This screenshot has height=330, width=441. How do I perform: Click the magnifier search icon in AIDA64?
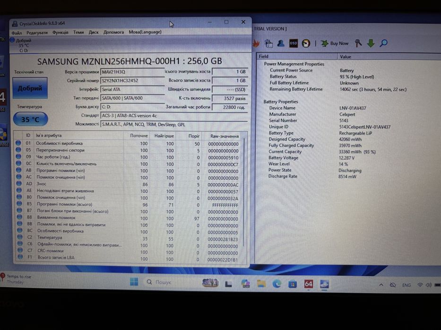point(384,43)
